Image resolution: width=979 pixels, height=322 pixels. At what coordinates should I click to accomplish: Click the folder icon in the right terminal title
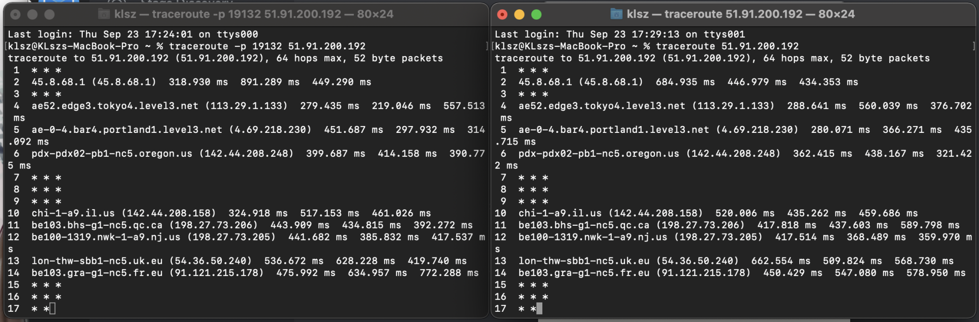point(616,14)
